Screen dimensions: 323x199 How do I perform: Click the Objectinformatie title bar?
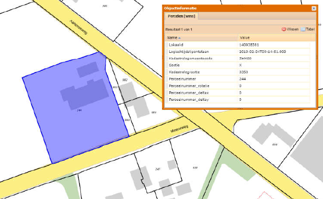(x=237, y=8)
